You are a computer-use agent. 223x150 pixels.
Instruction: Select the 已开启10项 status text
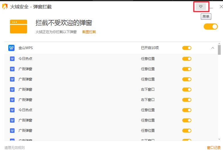[150, 48]
